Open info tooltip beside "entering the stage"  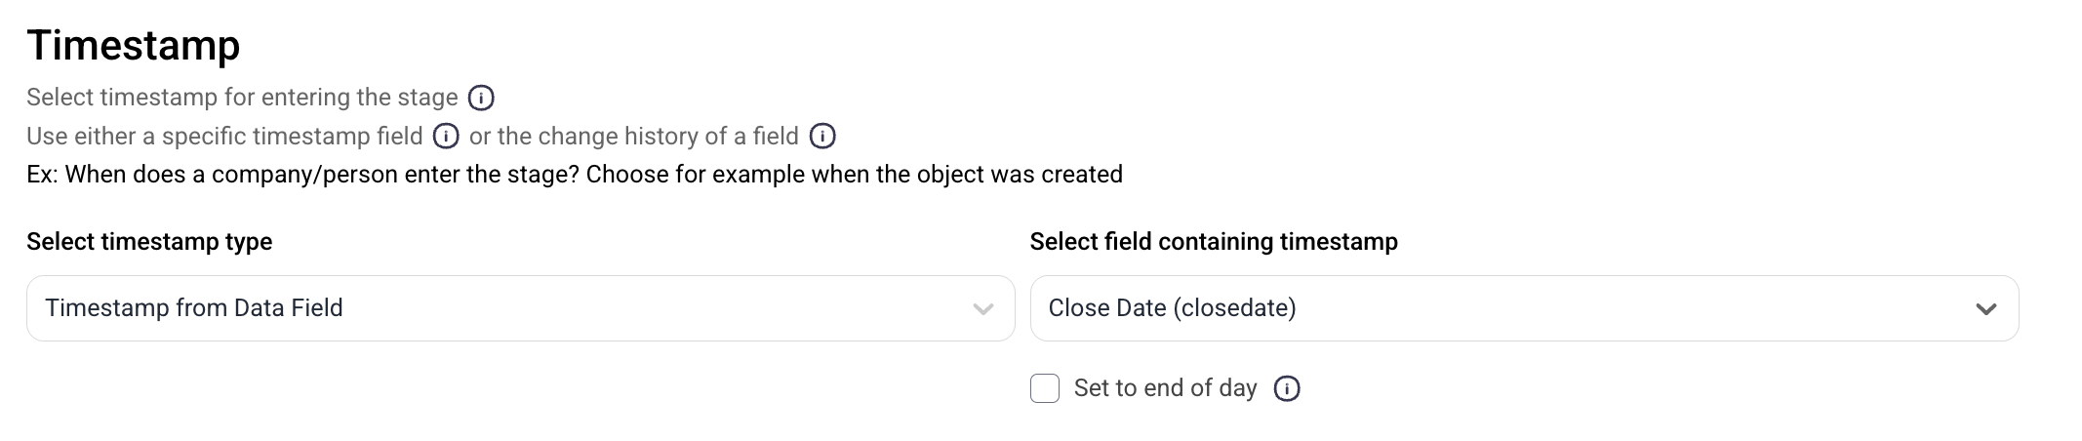(481, 98)
